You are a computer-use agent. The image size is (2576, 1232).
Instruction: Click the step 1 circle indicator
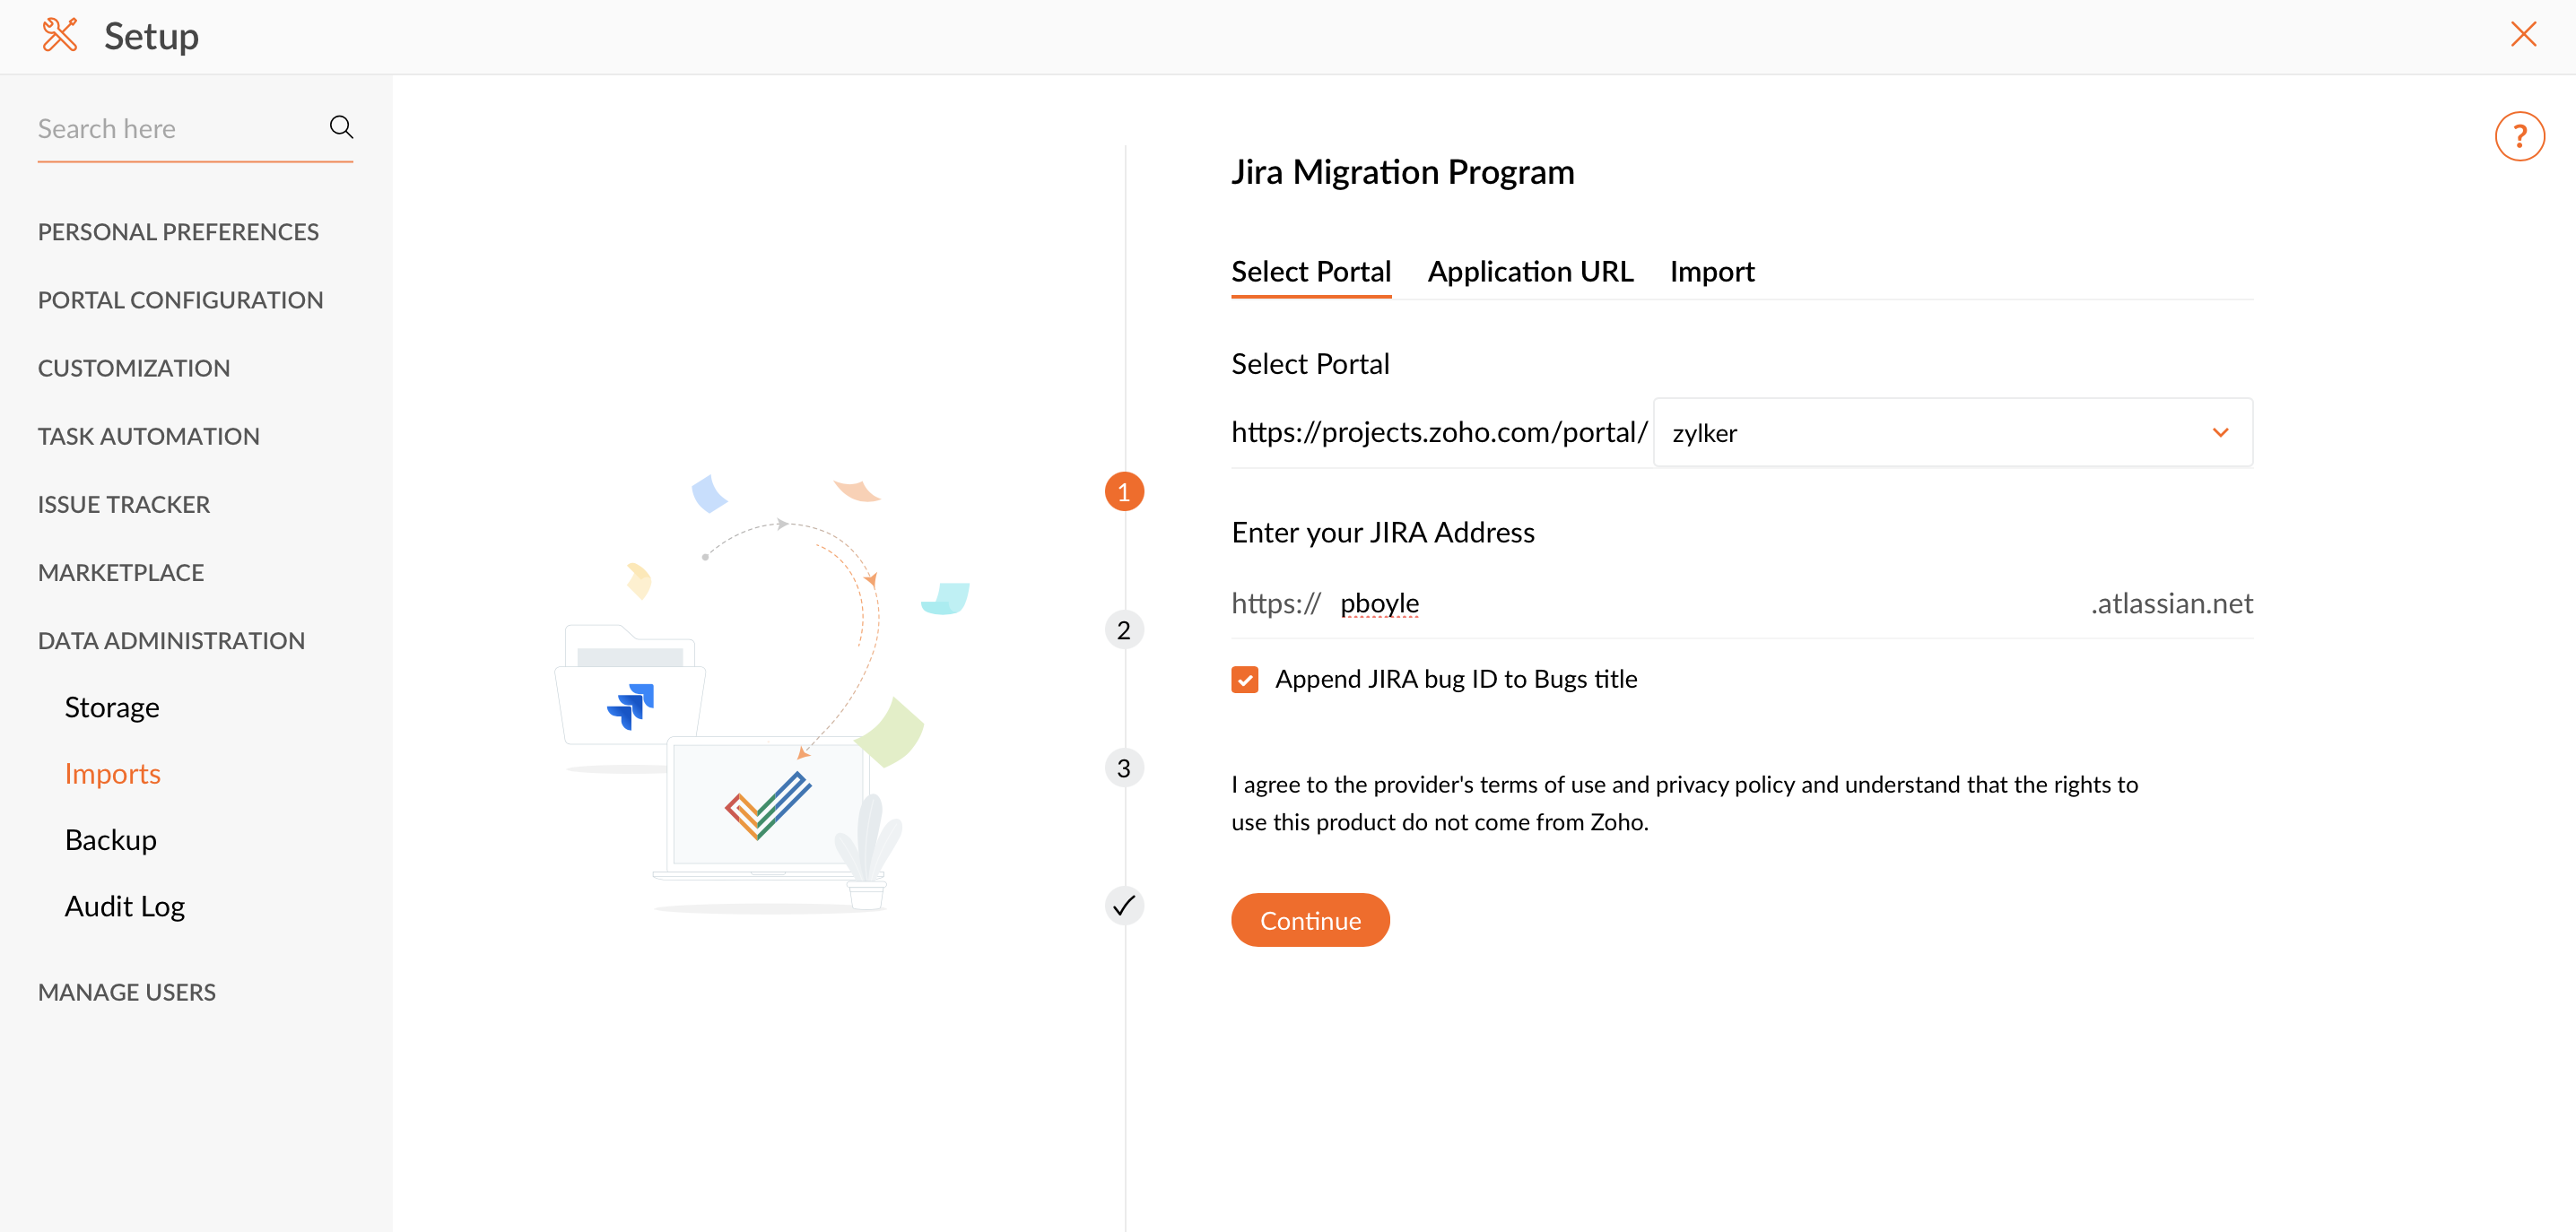pos(1123,492)
